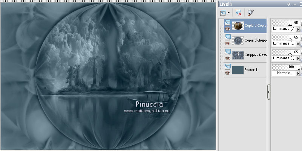Select the Raster 1 layer thumbnail
Image resolution: width=302 pixels, height=151 pixels.
point(238,70)
